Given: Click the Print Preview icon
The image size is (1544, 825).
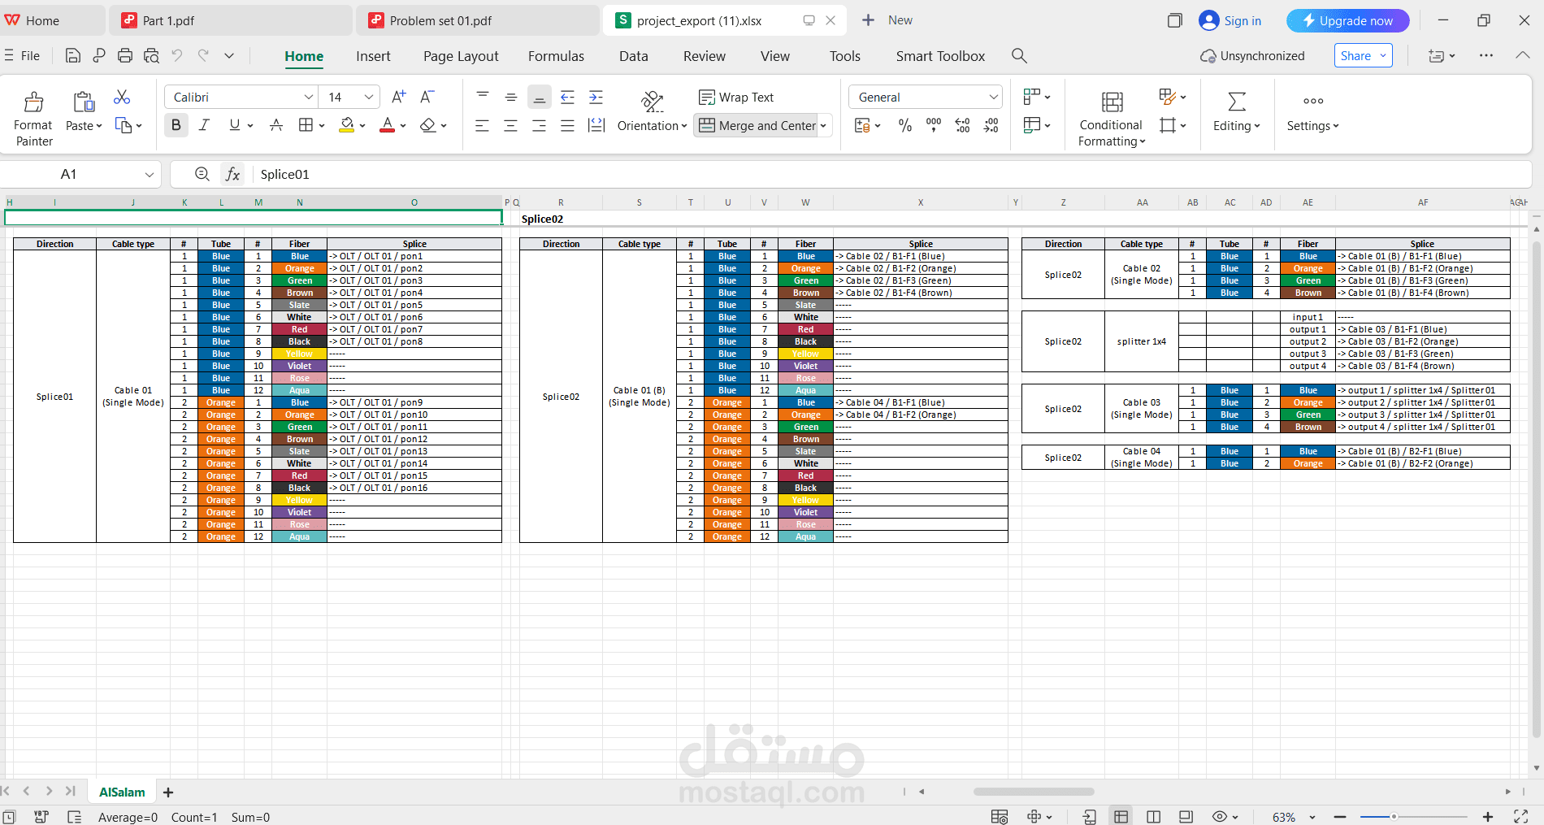Looking at the screenshot, I should [x=151, y=55].
